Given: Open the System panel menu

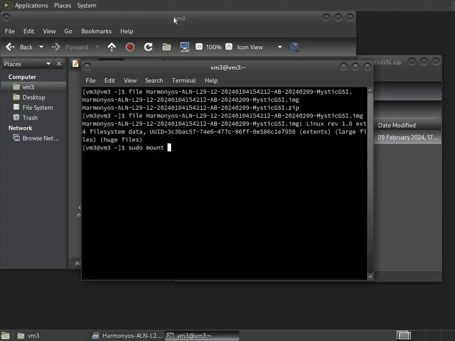Looking at the screenshot, I should [87, 5].
